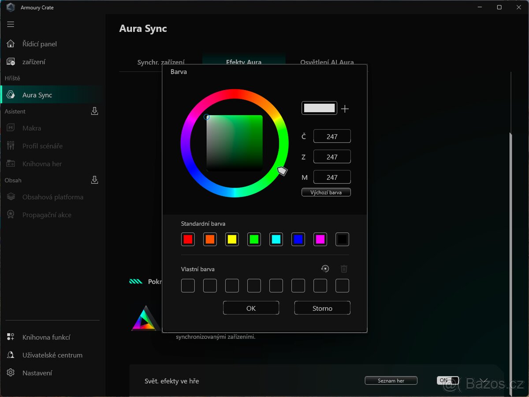Click the Výchozí barva button
This screenshot has height=397, width=529.
tap(326, 193)
